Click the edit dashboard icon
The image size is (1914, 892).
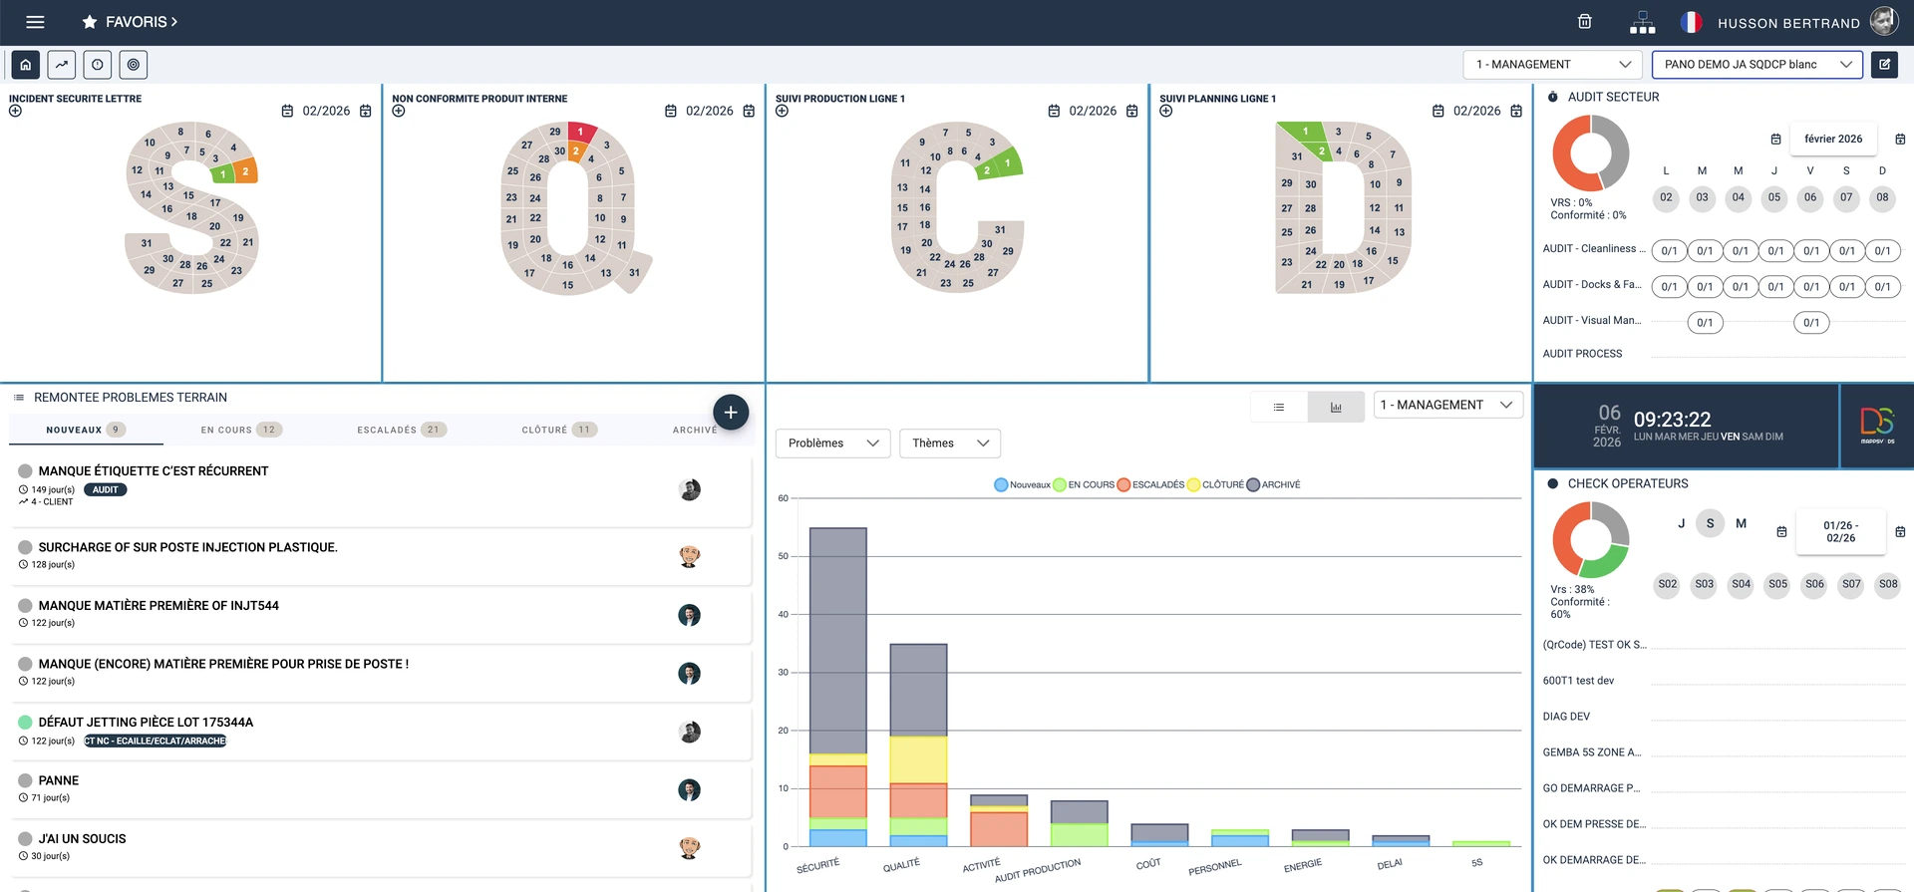coord(1884,65)
